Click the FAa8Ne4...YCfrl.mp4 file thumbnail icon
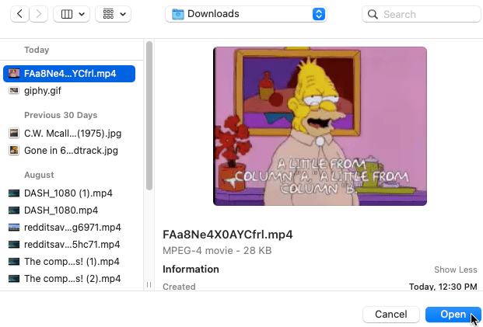Image resolution: width=483 pixels, height=327 pixels. pyautogui.click(x=14, y=73)
